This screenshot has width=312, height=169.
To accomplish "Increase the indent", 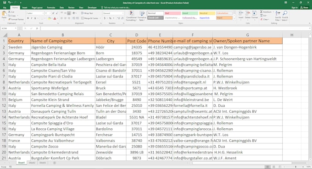I will [x=77, y=18].
